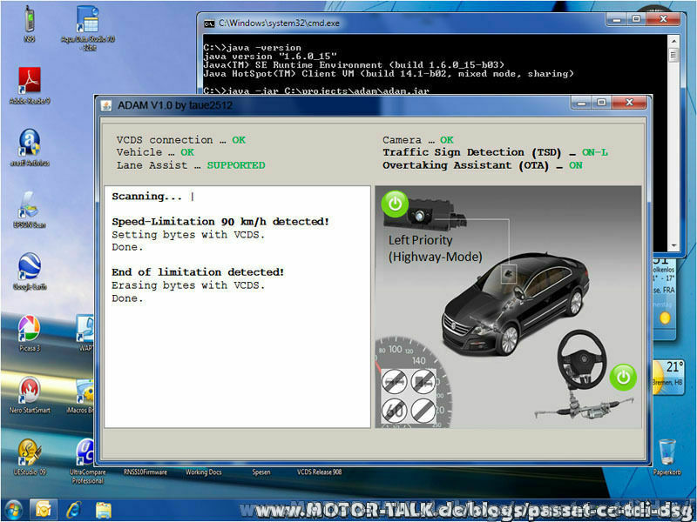Open Adobe Reader 9 desktop icon
Image resolution: width=697 pixels, height=522 pixels.
[30, 85]
